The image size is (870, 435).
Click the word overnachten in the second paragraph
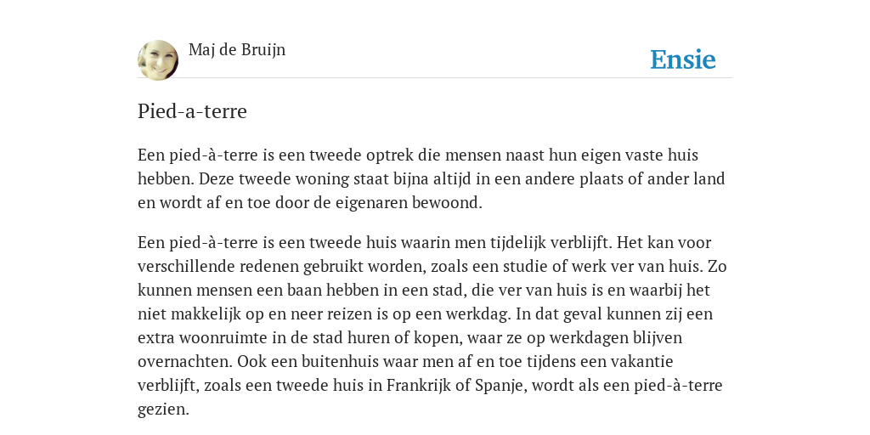[185, 361]
